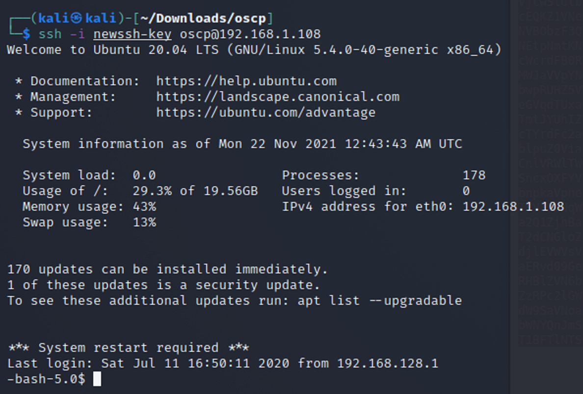Click the dollar sign prompt before ssh

point(26,34)
